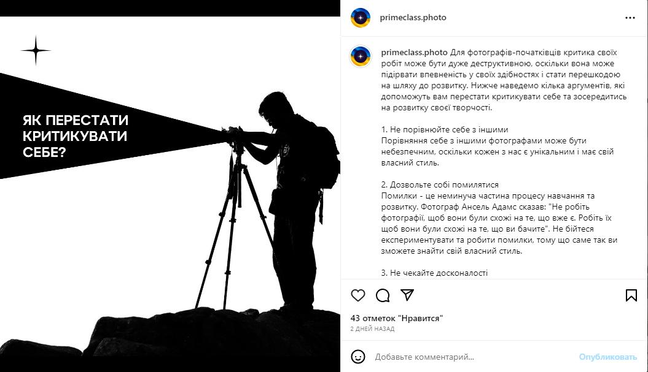The height and width of the screenshot is (372, 648).
Task: Click the "2 дней назад" timestamp
Action: pos(372,328)
